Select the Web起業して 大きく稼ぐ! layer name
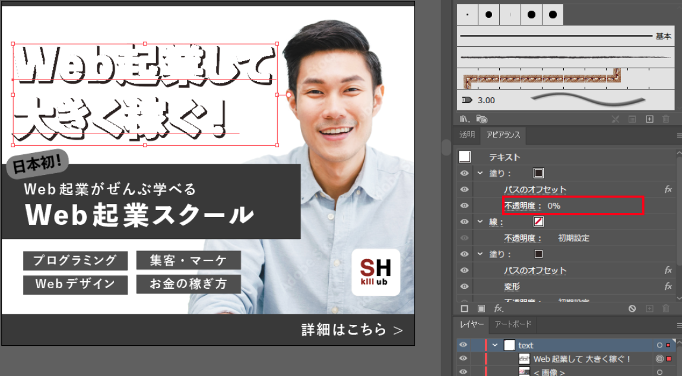Image resolution: width=682 pixels, height=376 pixels. point(582,359)
